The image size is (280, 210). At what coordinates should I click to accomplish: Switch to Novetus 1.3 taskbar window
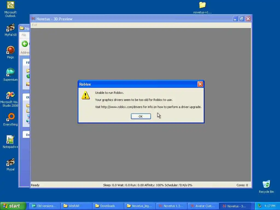172,206
